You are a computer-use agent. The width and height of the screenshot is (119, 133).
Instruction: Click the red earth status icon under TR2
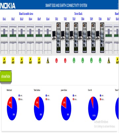tap(65, 61)
